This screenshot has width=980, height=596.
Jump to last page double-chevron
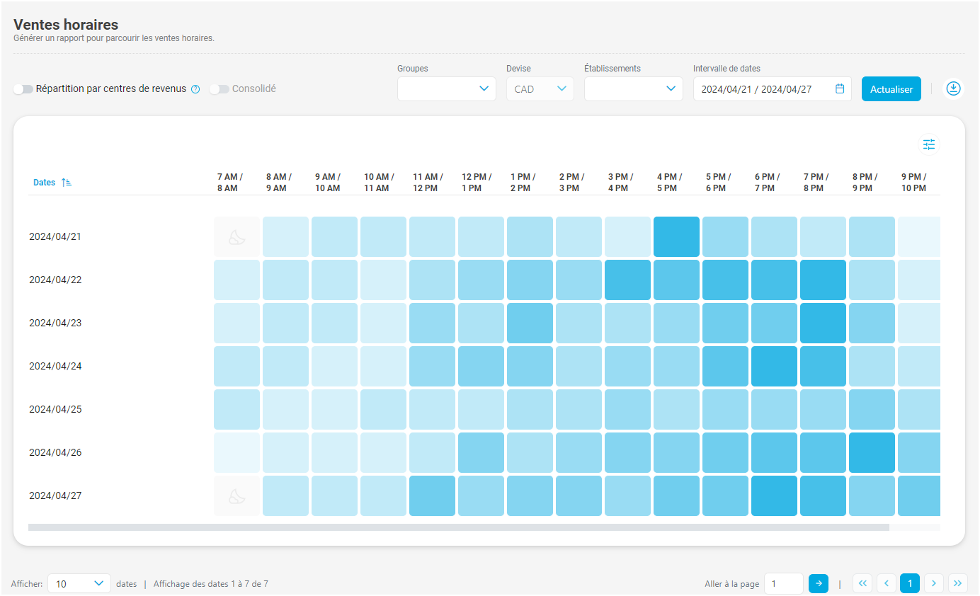[958, 583]
